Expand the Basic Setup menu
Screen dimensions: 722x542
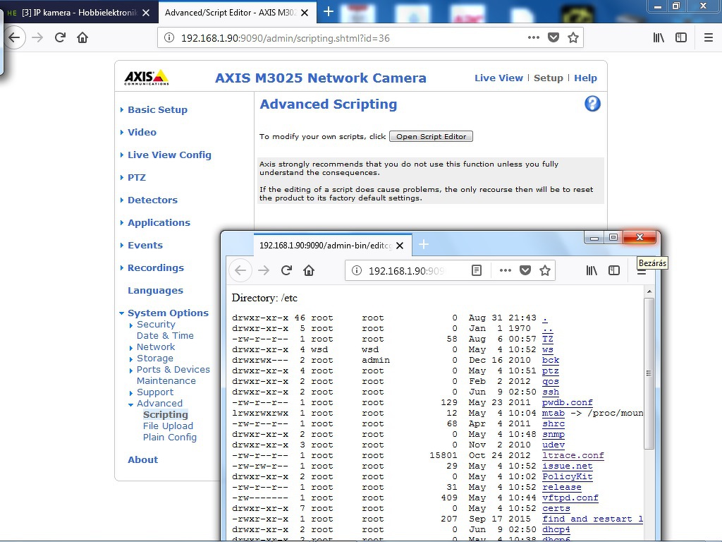(x=157, y=109)
